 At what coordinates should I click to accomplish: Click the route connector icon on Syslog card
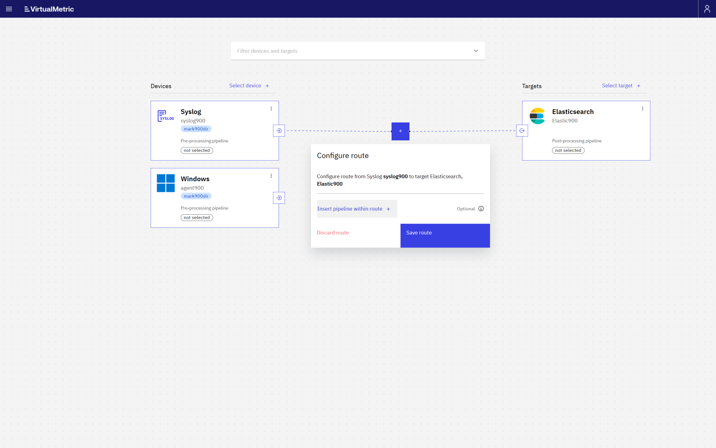tap(279, 131)
